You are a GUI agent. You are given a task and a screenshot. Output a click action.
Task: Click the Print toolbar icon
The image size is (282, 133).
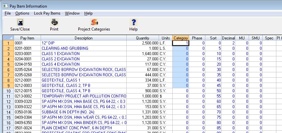pyautogui.click(x=54, y=22)
